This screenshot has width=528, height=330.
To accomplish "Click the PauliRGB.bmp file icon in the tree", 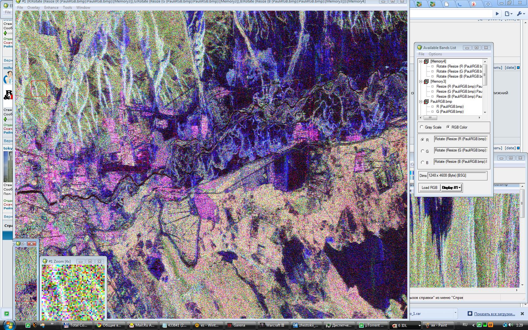I will click(426, 102).
